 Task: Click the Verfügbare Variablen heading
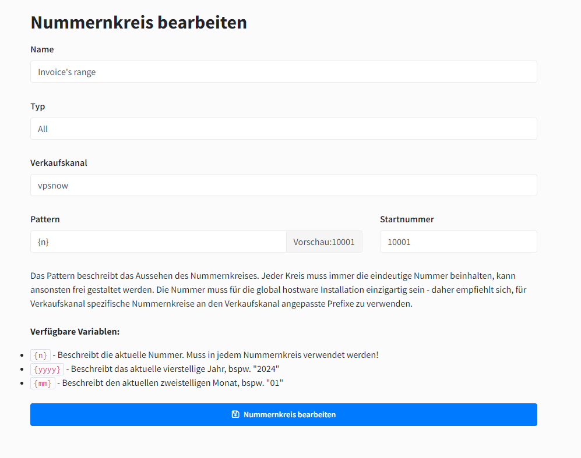click(x=75, y=332)
